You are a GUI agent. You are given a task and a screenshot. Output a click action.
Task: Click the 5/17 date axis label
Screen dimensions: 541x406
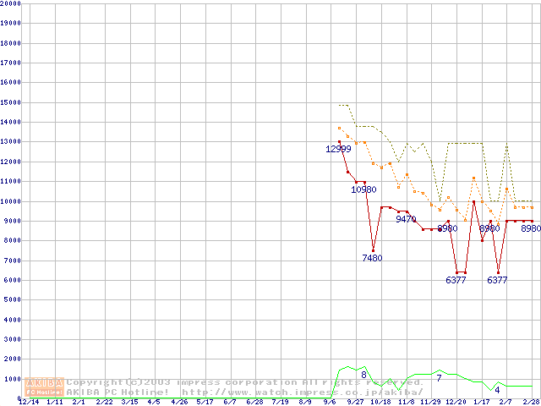[205, 402]
